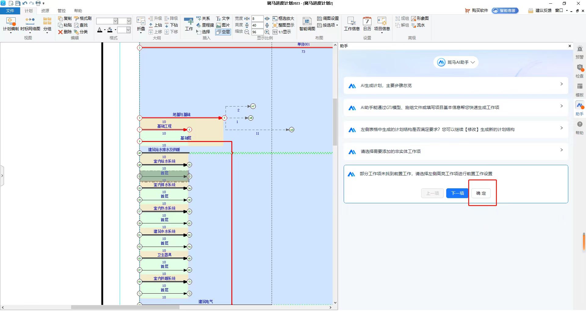Image resolution: width=586 pixels, height=311 pixels.
Task: Zoom out using the 缩放 minus icon
Action: click(247, 32)
